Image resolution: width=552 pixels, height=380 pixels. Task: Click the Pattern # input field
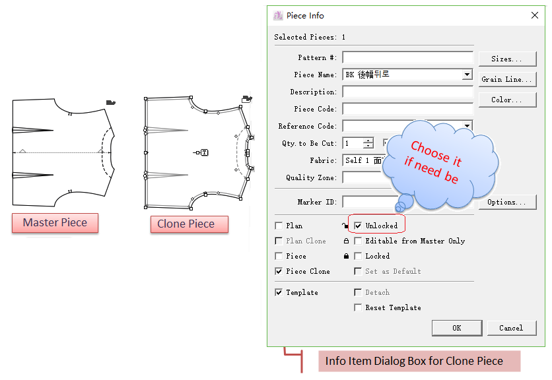[x=407, y=58]
